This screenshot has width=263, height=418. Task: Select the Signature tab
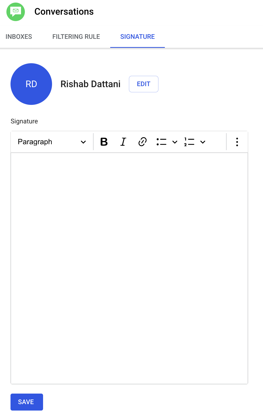pos(137,37)
